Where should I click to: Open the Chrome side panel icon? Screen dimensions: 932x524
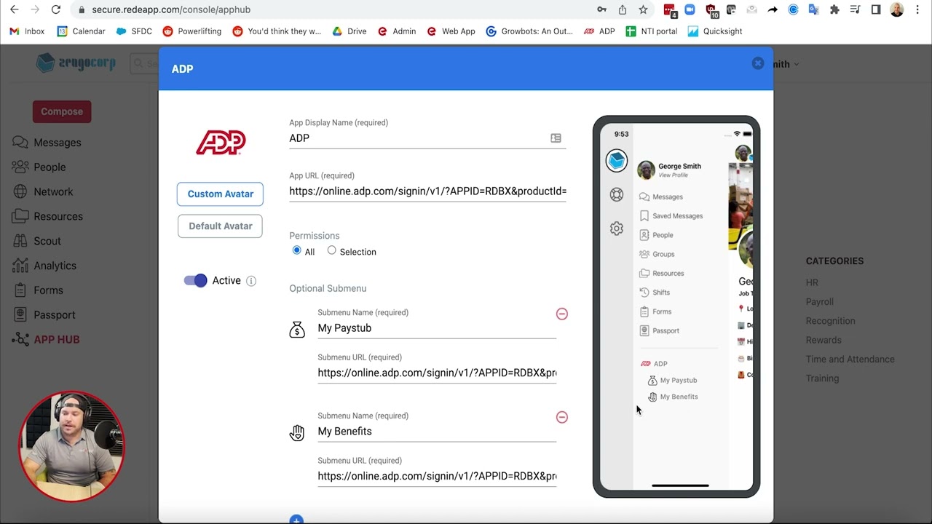876,9
